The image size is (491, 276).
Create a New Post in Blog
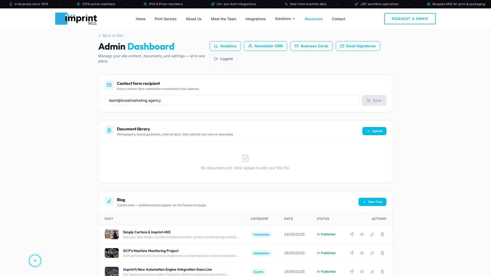pos(372,202)
